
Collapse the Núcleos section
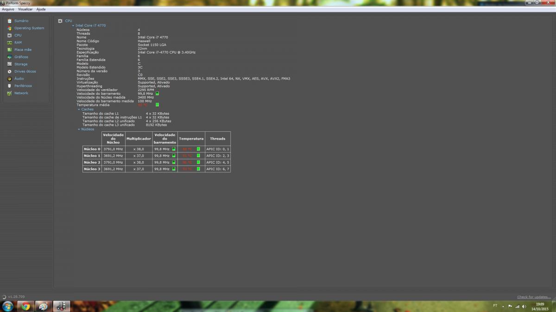point(79,129)
